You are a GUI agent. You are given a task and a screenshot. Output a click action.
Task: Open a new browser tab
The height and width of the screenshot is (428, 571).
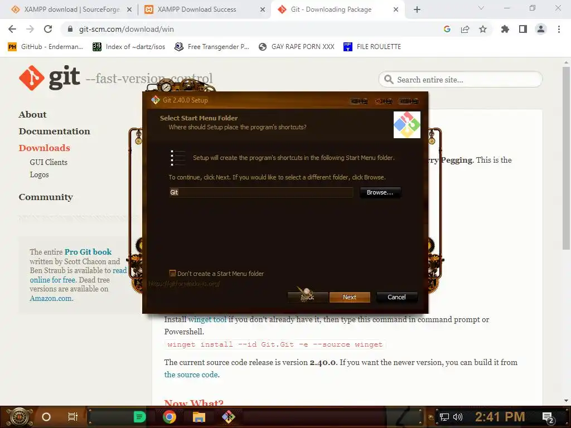417,9
